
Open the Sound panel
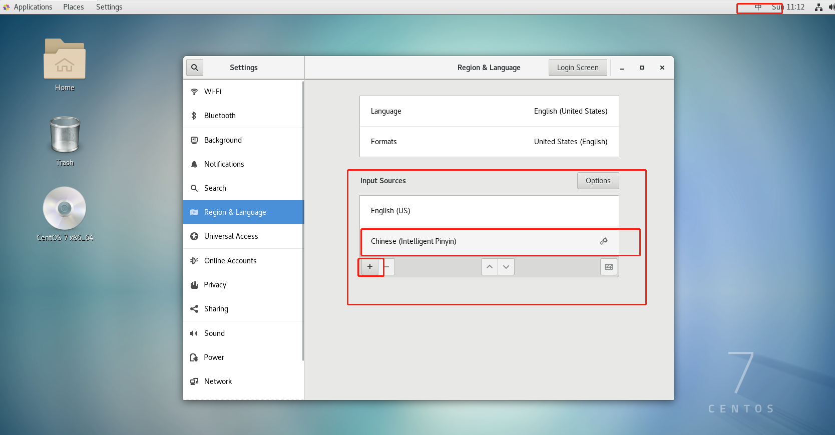point(243,333)
